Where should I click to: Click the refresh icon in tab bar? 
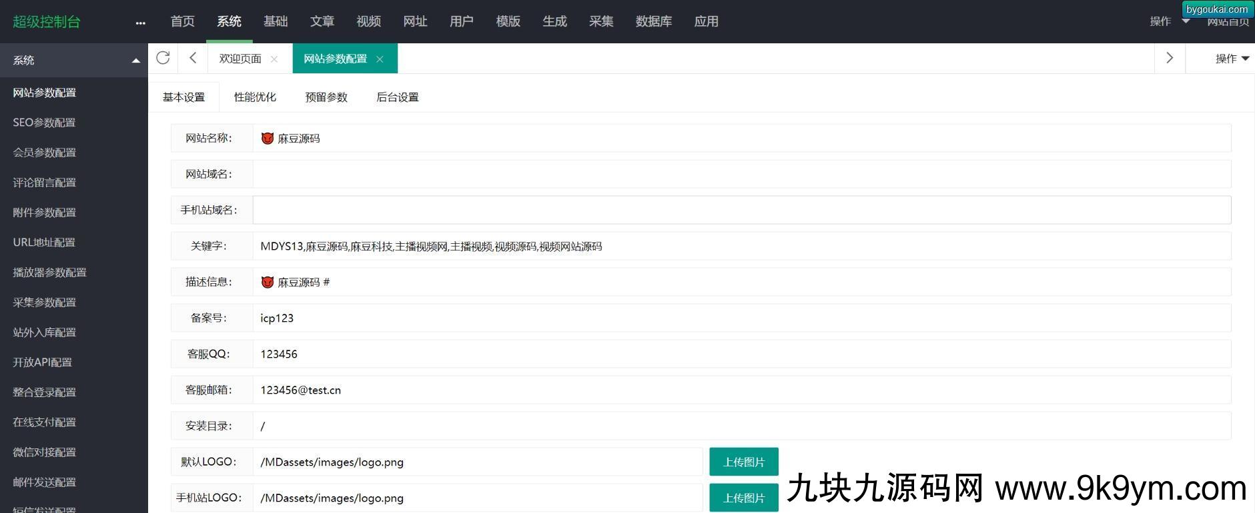163,58
